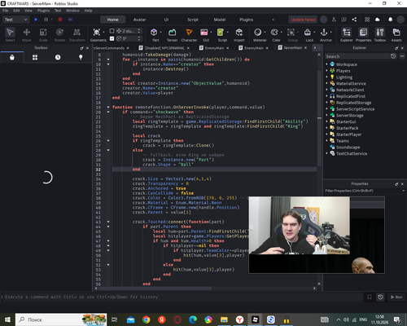Open the collaborate people icon
407x326 pixels.
[334, 20]
